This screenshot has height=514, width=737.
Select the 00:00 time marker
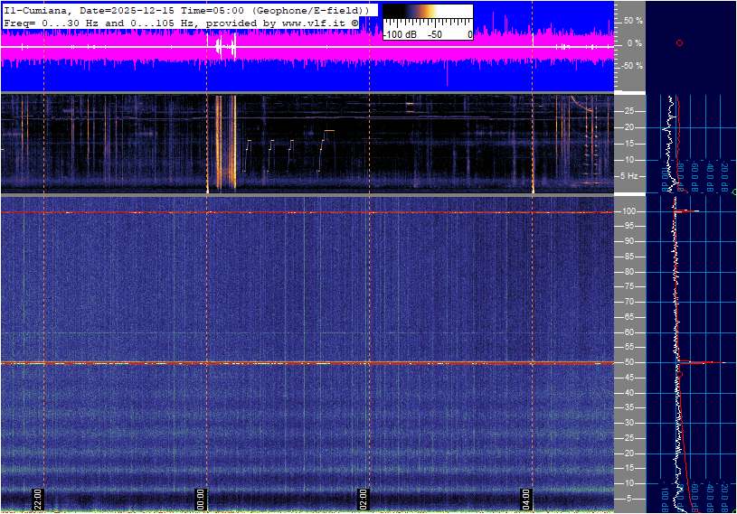pos(201,499)
